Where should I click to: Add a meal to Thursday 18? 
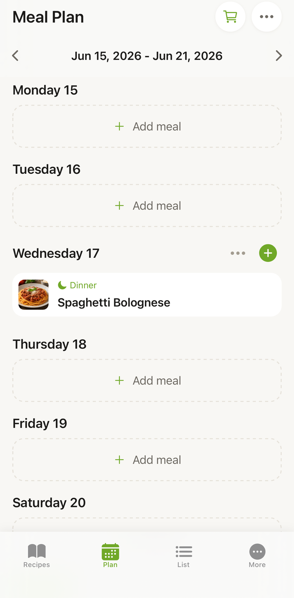tap(147, 381)
